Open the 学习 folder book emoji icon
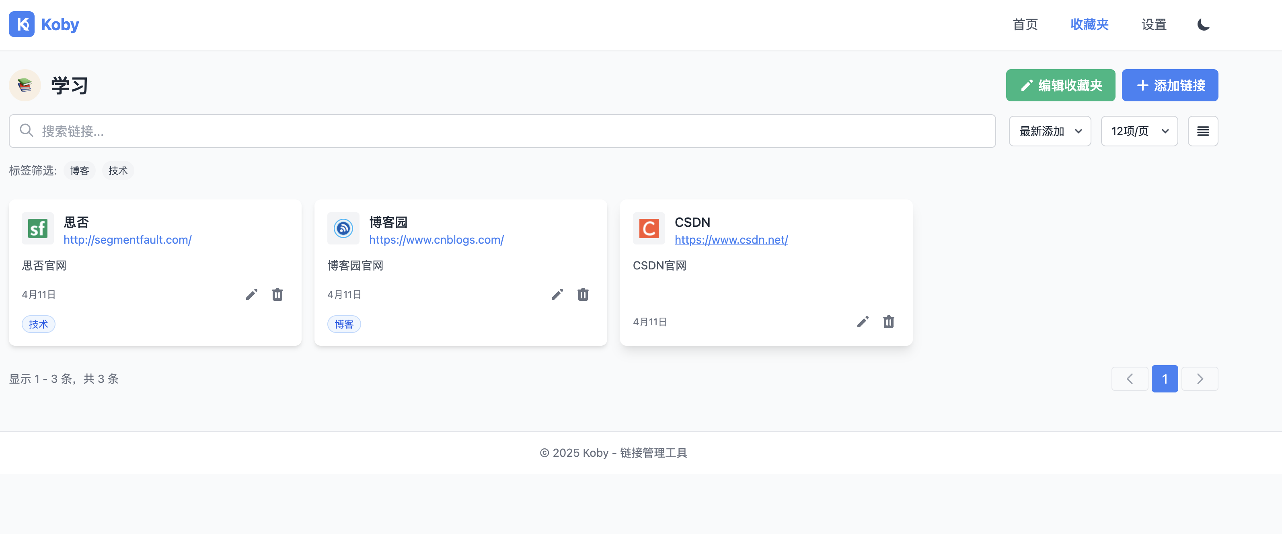The image size is (1282, 534). (25, 85)
